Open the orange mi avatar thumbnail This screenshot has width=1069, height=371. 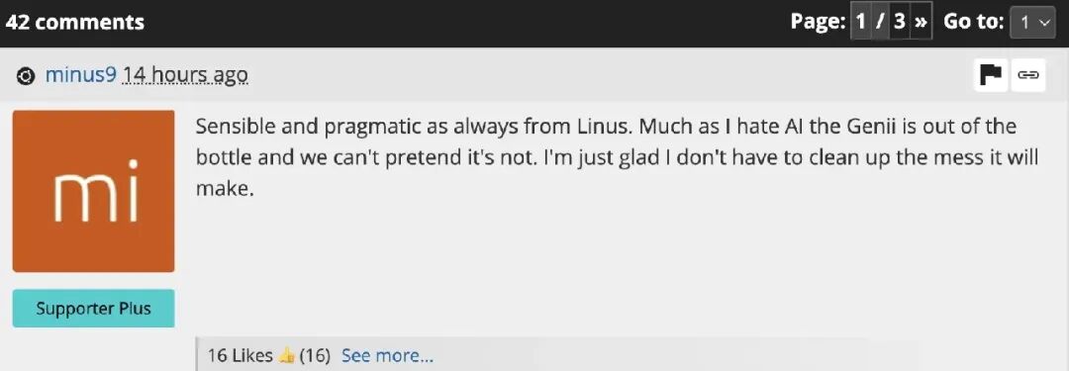click(93, 191)
